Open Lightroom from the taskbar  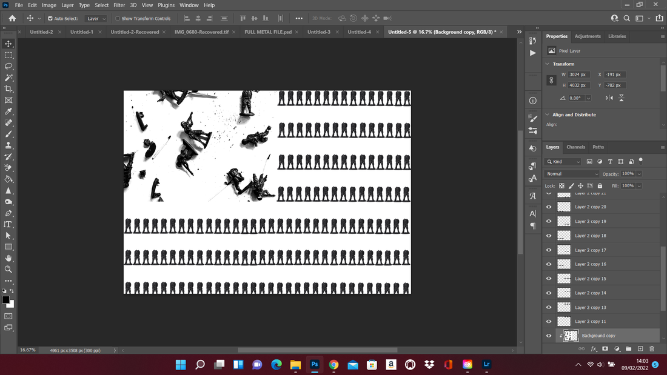[487, 364]
